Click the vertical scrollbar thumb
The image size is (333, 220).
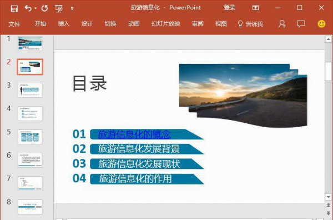coord(329,71)
